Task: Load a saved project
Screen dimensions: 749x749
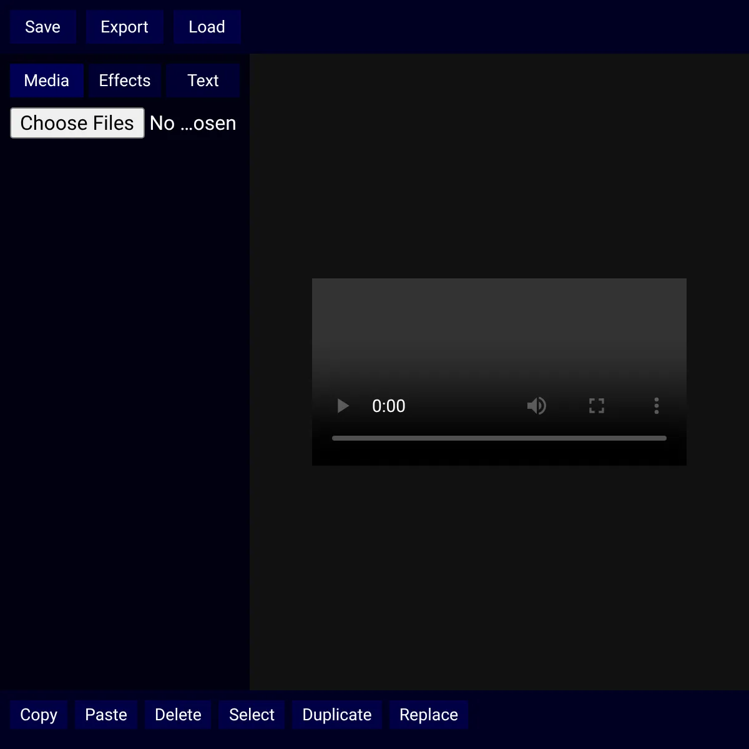Action: pyautogui.click(x=207, y=27)
